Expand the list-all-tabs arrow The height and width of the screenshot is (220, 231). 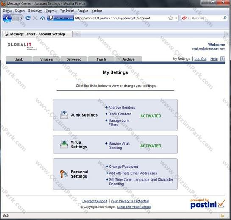click(x=228, y=34)
